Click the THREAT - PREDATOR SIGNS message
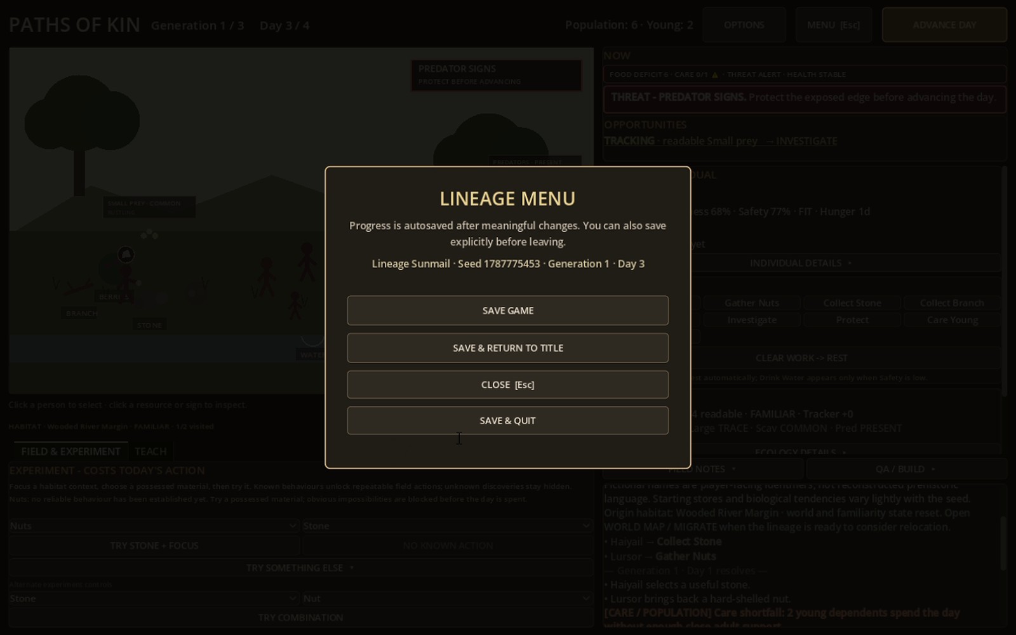This screenshot has height=635, width=1016. tap(805, 99)
